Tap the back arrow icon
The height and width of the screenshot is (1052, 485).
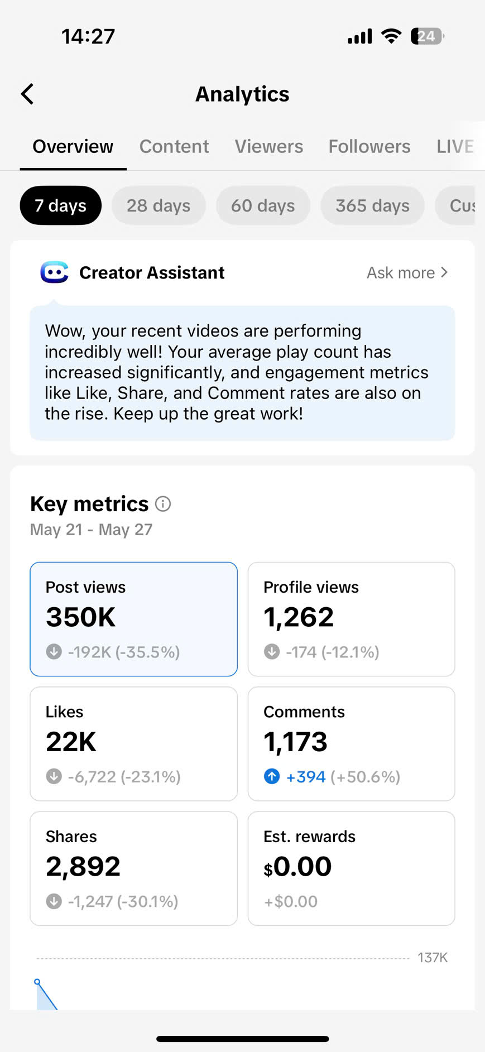pyautogui.click(x=27, y=94)
